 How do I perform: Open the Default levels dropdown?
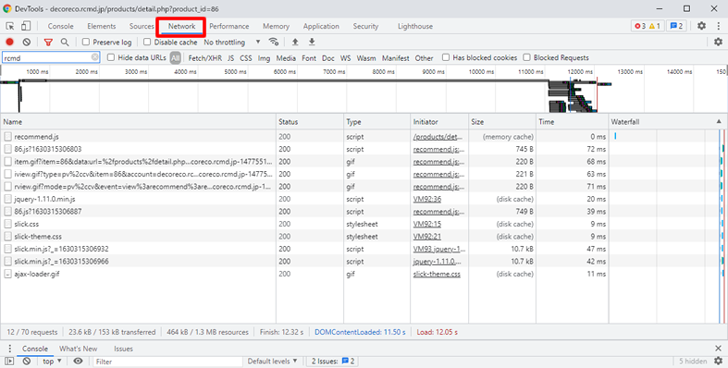[272, 361]
